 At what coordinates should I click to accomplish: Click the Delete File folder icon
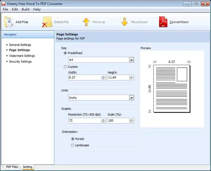point(47,22)
